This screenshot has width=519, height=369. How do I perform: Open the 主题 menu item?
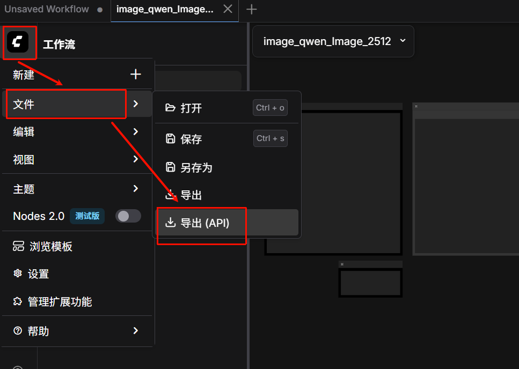click(x=77, y=189)
